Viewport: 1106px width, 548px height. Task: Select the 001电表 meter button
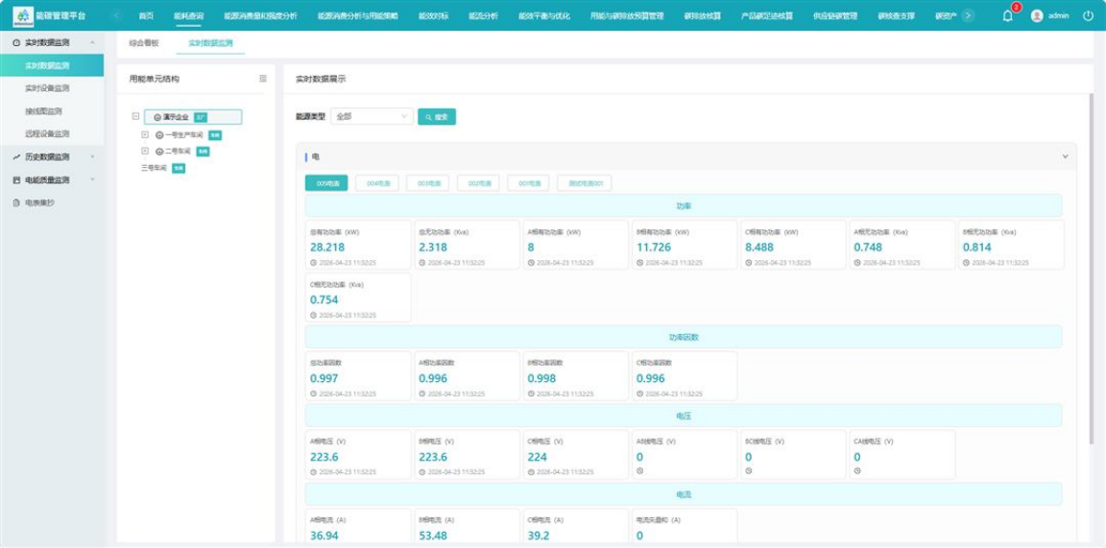coord(528,183)
